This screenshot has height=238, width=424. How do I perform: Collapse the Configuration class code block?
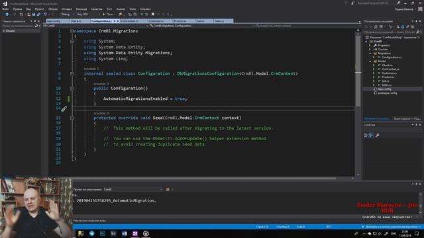[x=72, y=73]
